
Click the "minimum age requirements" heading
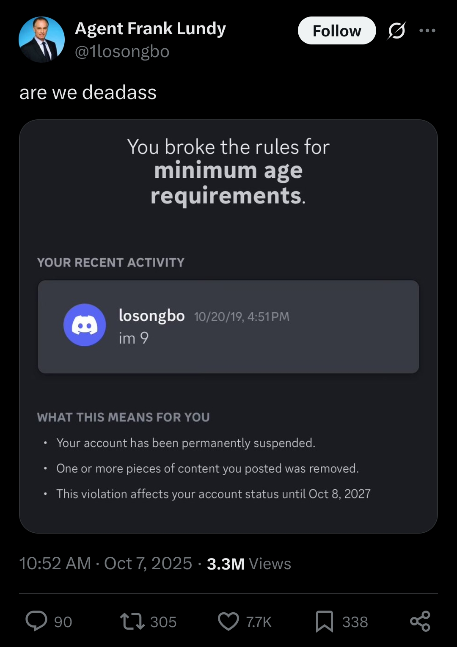pyautogui.click(x=228, y=183)
